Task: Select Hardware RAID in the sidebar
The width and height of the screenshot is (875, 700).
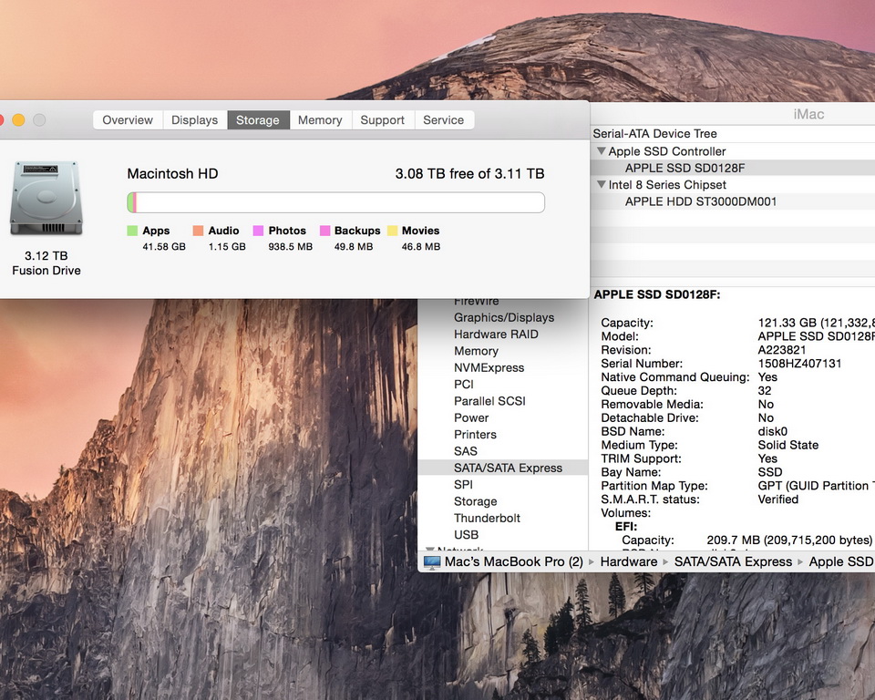Action: click(496, 335)
